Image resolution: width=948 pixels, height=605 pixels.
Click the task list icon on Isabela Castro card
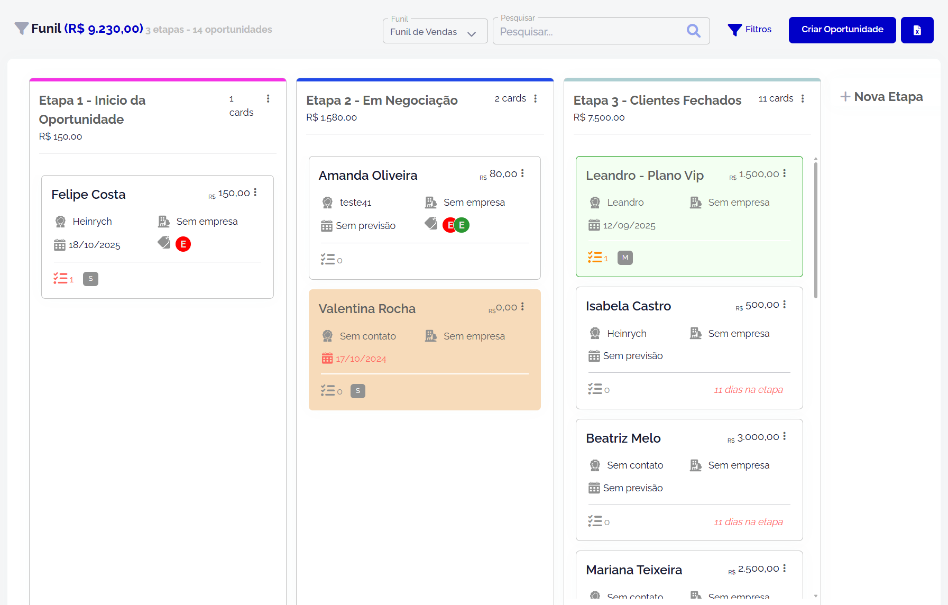595,389
